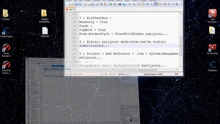Cut selection with the scissors icon
The height and width of the screenshot is (124, 220).
point(97,4)
